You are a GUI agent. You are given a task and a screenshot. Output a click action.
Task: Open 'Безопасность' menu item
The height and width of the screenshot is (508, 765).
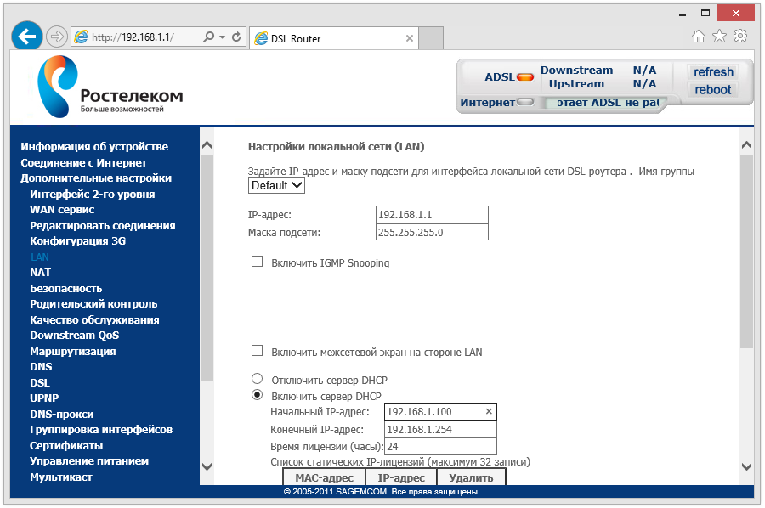tap(65, 289)
